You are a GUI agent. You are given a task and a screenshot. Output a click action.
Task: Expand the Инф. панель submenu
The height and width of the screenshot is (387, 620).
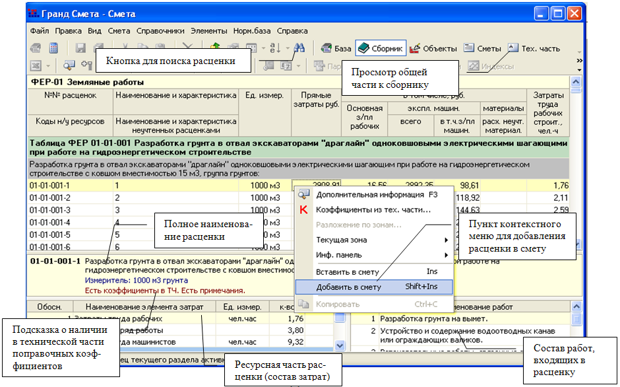(374, 255)
